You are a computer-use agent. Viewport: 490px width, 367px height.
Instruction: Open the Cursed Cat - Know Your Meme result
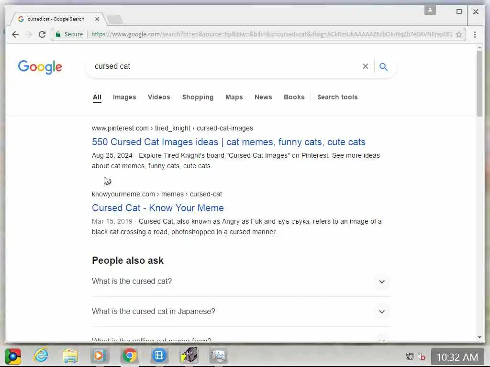point(158,208)
